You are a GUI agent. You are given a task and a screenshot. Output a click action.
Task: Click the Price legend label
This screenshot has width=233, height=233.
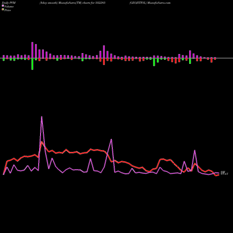pyautogui.click(x=7, y=10)
